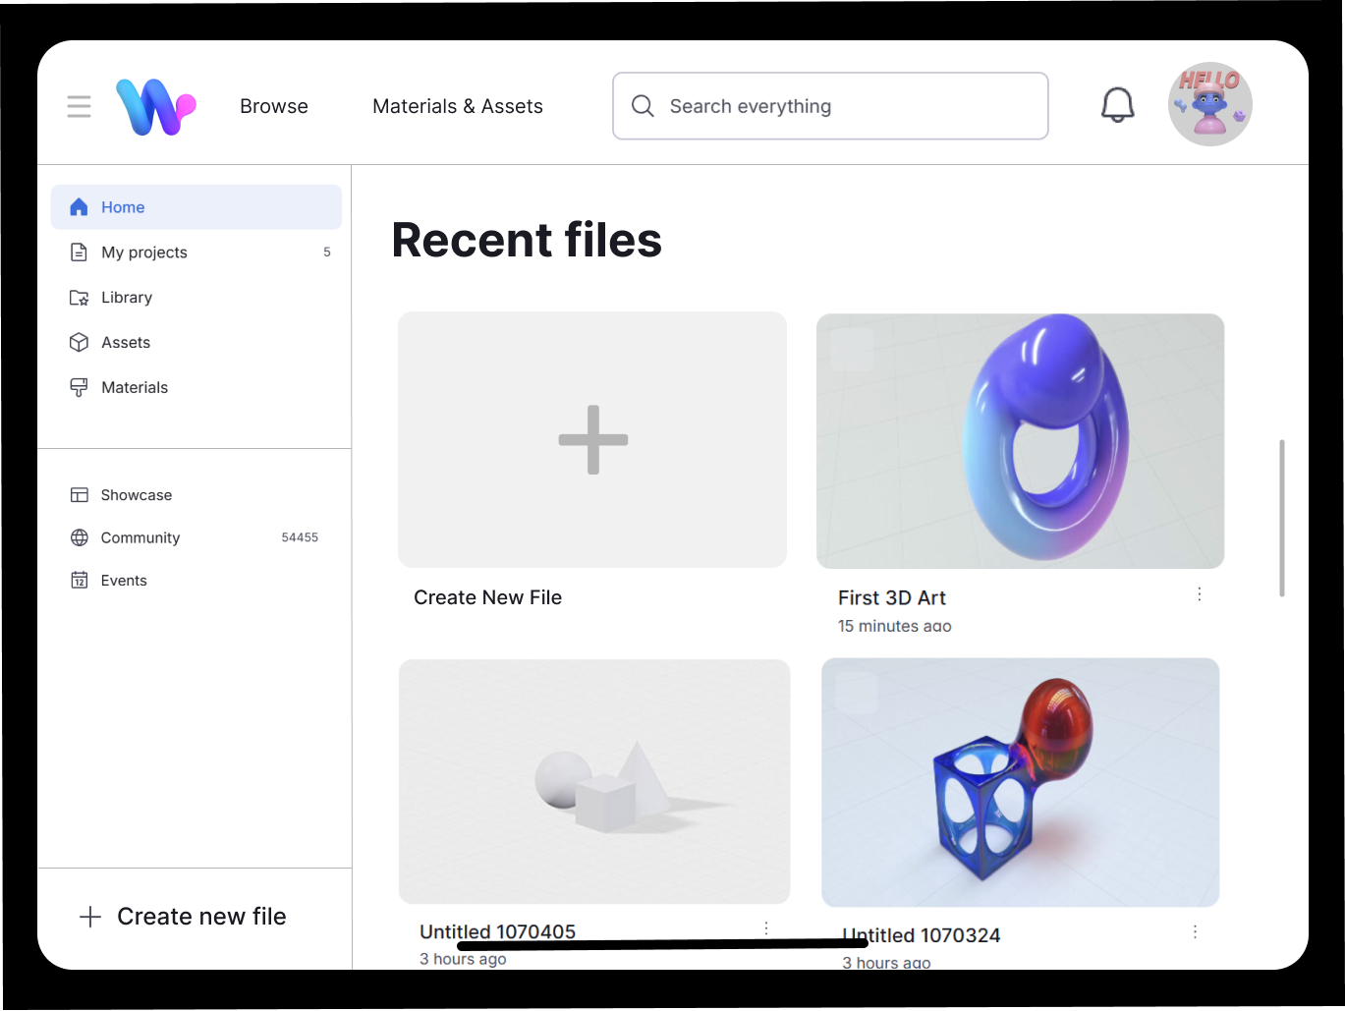Click the Materials paint roller icon

(79, 388)
